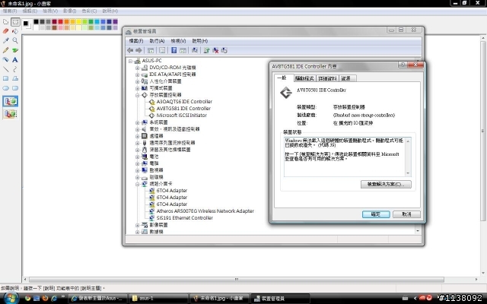487x304 pixels.
Task: Expand the 可攜式裝置 tree node
Action: coord(137,88)
